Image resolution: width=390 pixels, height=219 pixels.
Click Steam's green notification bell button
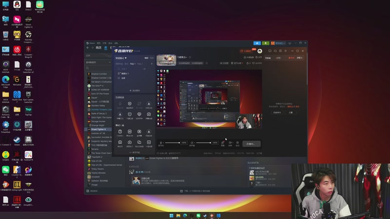pyautogui.click(x=266, y=43)
